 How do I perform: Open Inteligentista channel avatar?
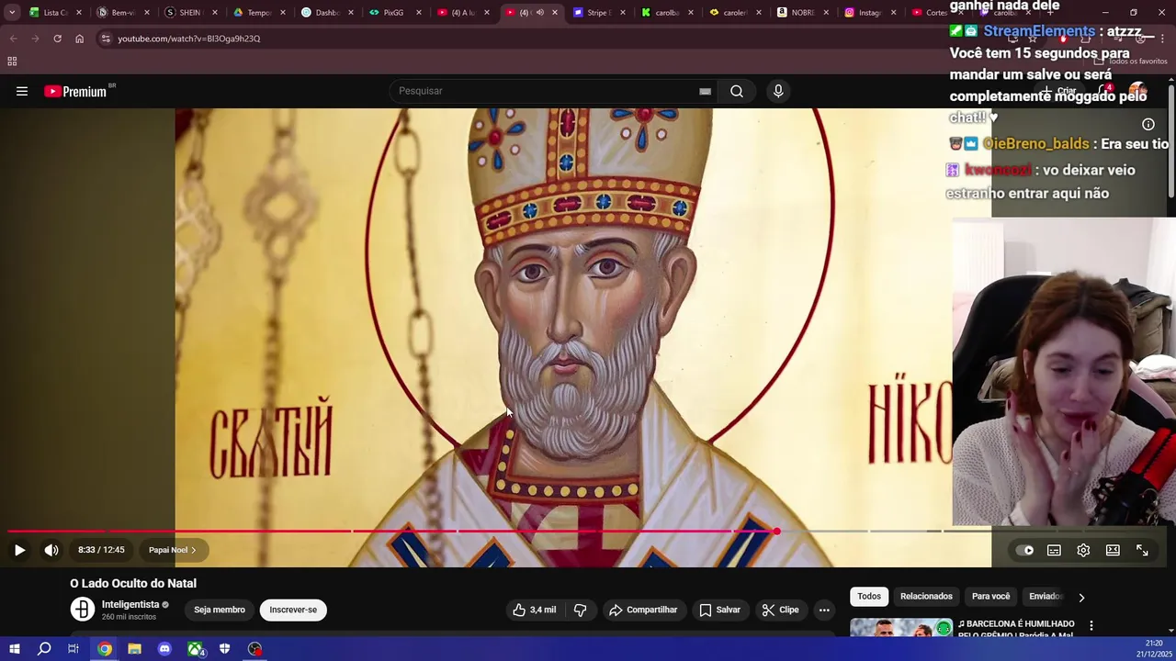[x=83, y=610]
